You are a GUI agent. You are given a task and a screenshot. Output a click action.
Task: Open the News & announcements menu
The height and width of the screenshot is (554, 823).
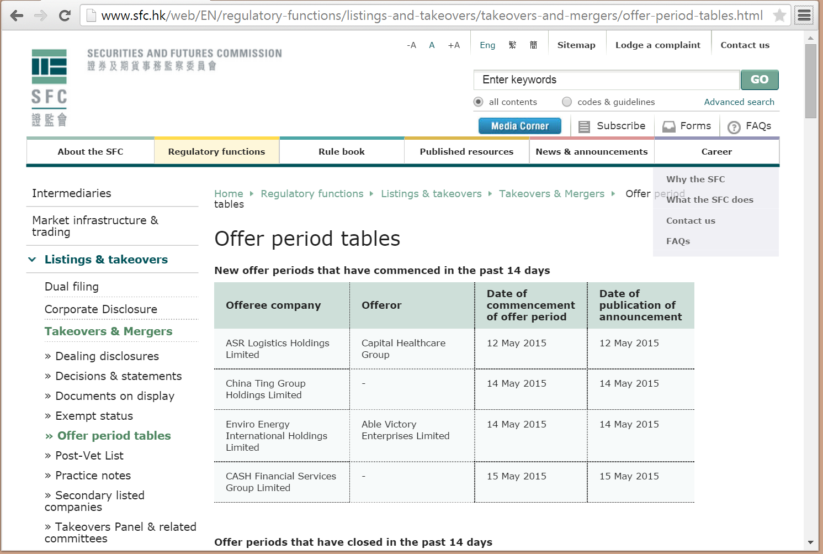tap(592, 151)
